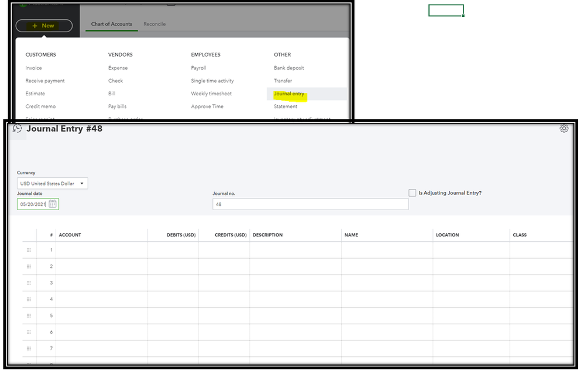
Task: Choose Credit memo entry
Action: click(x=40, y=106)
